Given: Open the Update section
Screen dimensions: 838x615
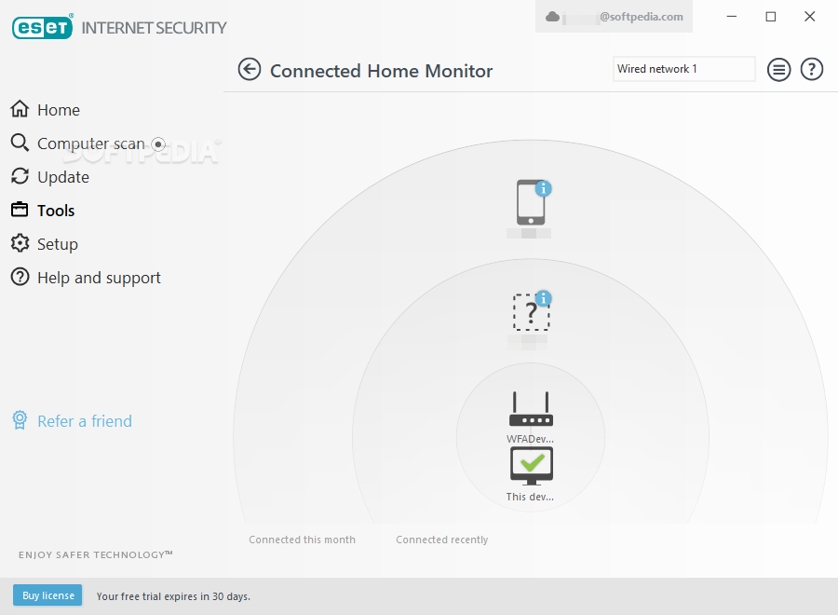Looking at the screenshot, I should pos(49,177).
